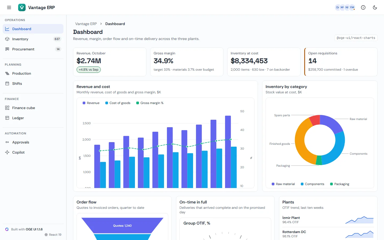This screenshot has height=240, width=384.
Task: Toggle the hamburger sidebar menu
Action: coord(9,7)
